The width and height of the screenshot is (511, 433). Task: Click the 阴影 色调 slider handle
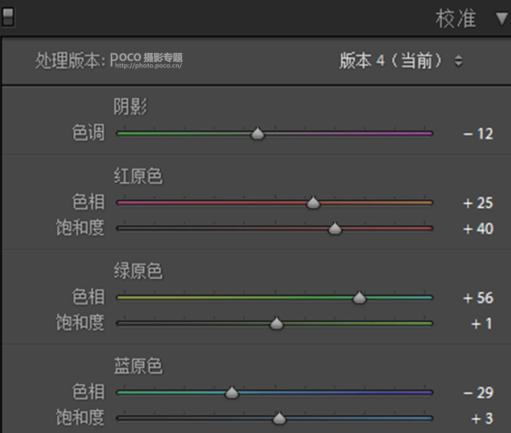coord(258,134)
